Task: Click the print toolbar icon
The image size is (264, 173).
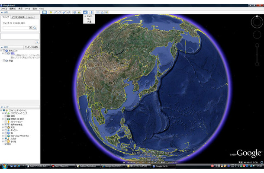Action: coord(102,12)
